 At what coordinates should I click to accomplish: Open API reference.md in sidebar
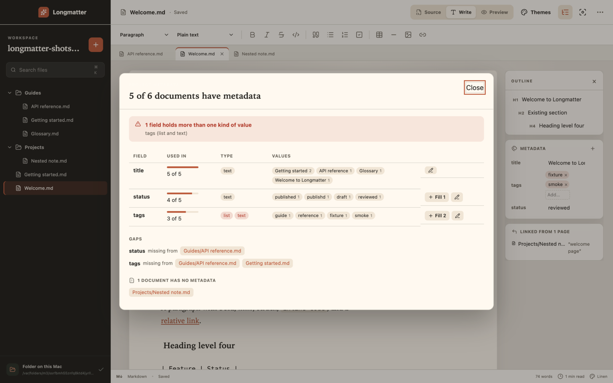pos(50,107)
